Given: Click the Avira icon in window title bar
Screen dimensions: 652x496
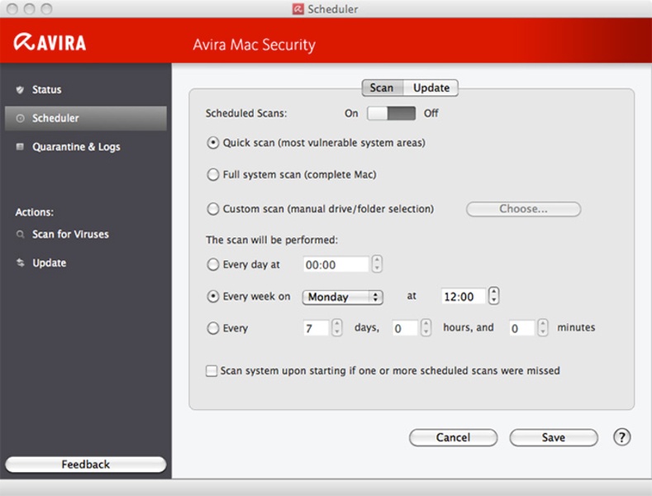Looking at the screenshot, I should pyautogui.click(x=297, y=9).
